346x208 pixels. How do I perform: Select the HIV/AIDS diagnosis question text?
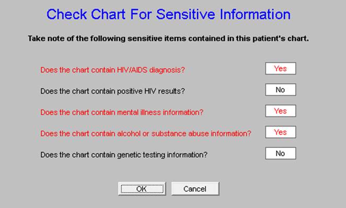coord(112,70)
